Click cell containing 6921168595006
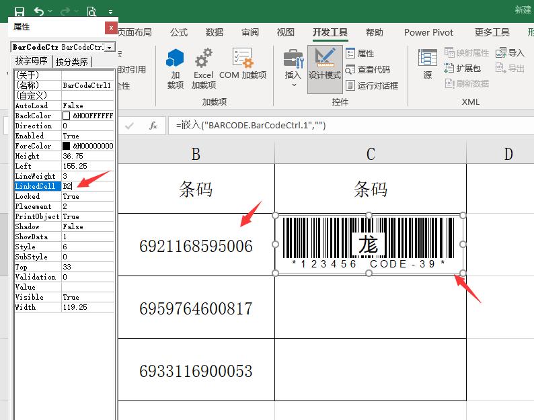This screenshot has width=534, height=420. pos(196,245)
